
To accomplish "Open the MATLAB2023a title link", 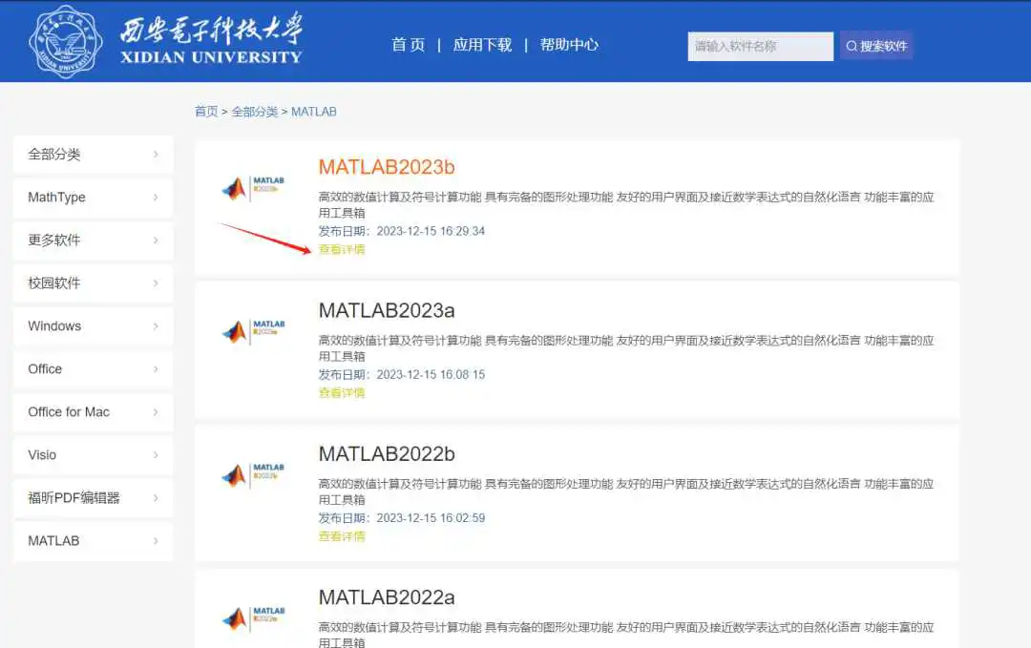I will tap(387, 310).
